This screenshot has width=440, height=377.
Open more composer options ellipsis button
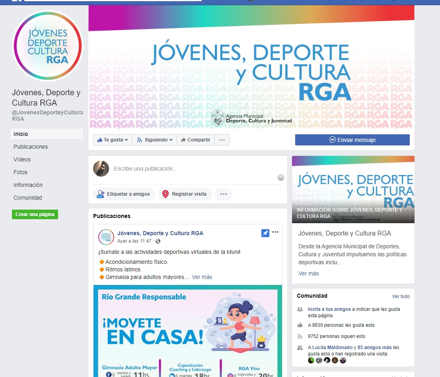[224, 194]
